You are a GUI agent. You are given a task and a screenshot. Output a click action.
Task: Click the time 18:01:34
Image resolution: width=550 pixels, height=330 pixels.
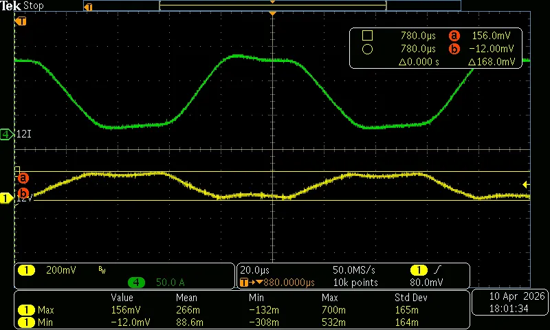click(509, 309)
